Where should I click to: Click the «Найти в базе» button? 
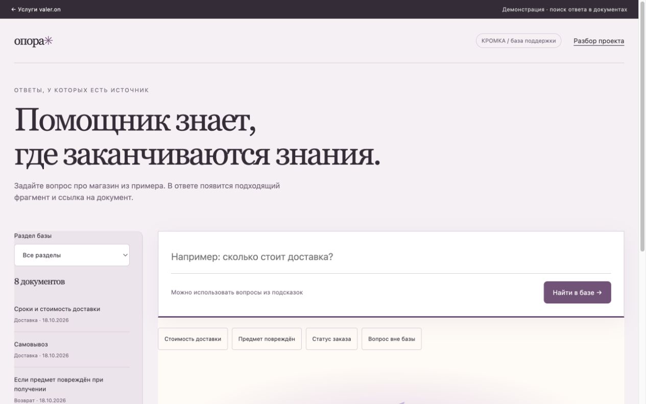(577, 293)
